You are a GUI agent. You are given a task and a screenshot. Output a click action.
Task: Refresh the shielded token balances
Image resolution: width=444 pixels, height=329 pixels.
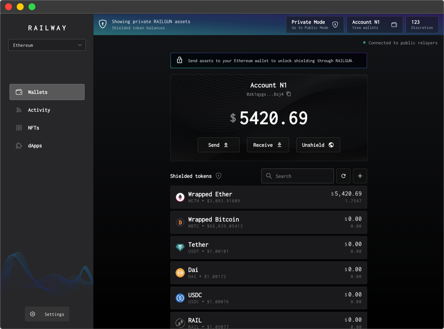[343, 176]
